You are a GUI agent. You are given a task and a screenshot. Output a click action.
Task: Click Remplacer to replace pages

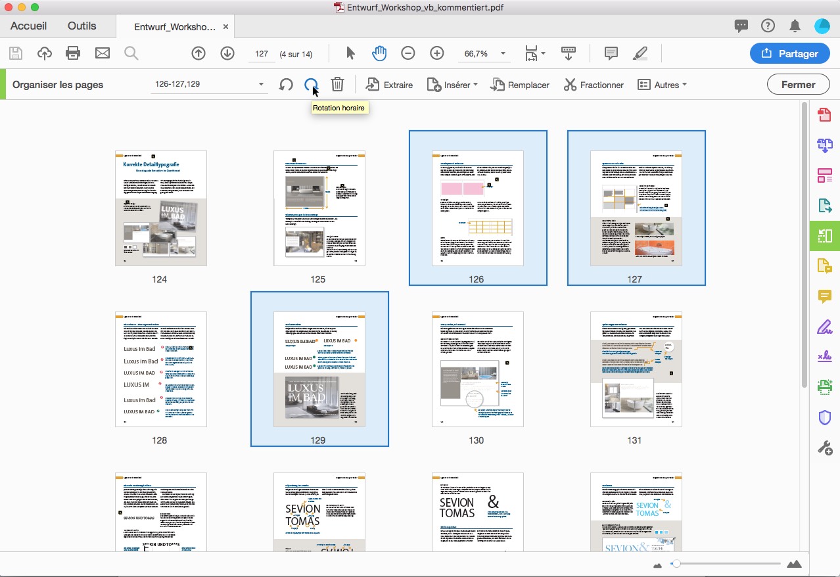[x=520, y=85]
